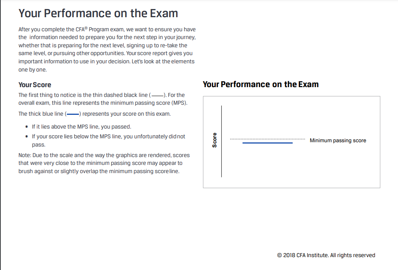The width and height of the screenshot is (398, 270).
Task: Click the large page title at the top
Action: click(x=98, y=13)
